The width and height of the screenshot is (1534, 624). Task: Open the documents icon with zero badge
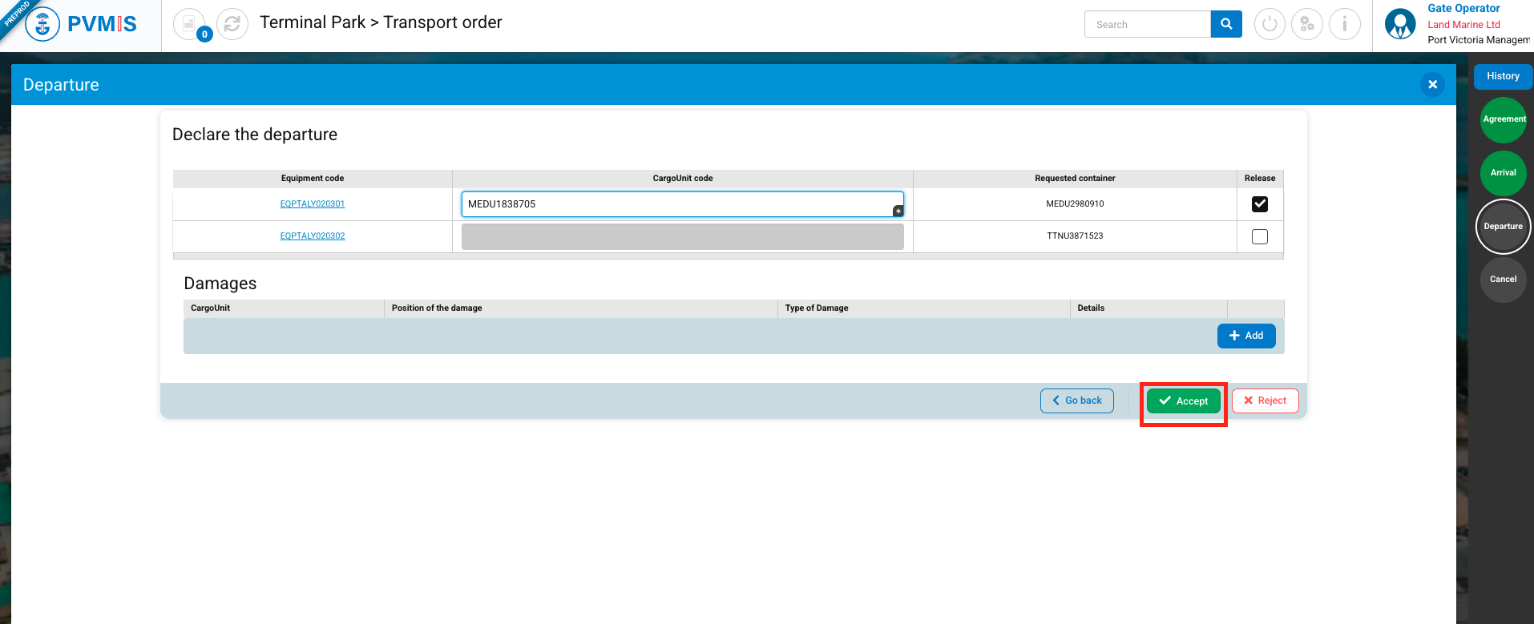tap(189, 24)
